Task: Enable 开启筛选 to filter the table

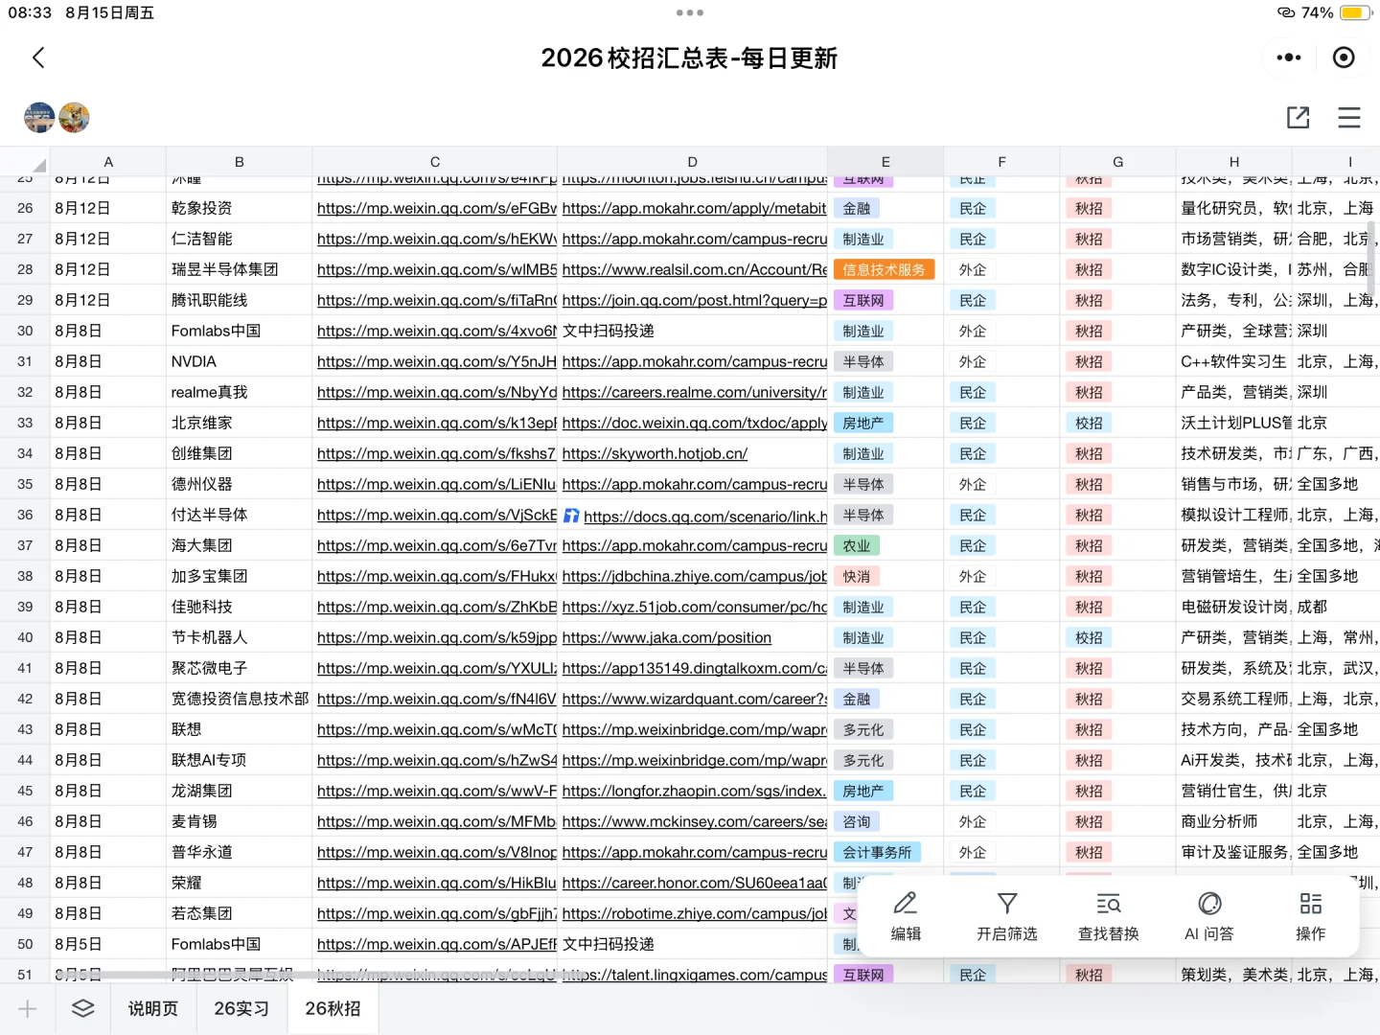Action: 1006,915
